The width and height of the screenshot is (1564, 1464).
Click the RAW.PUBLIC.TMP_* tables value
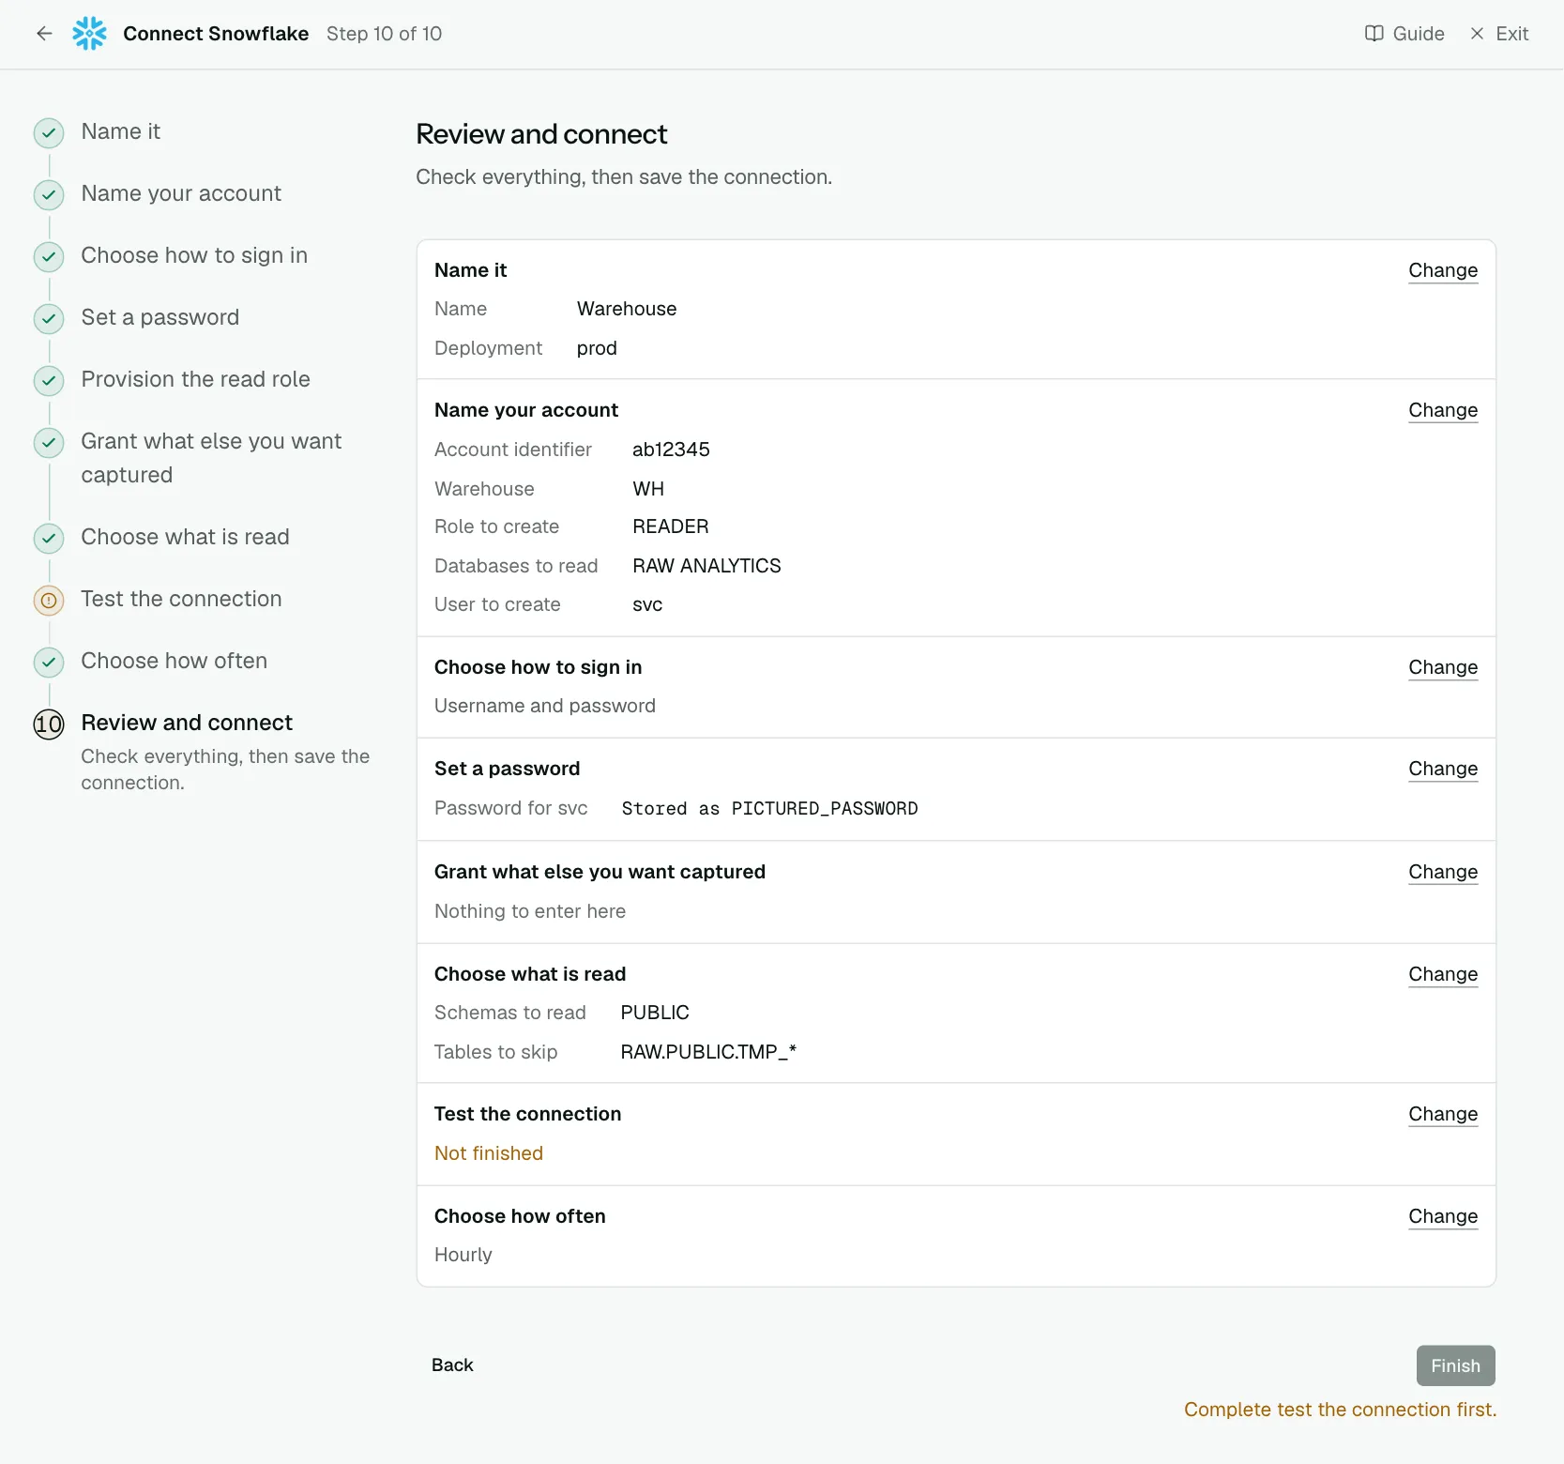click(708, 1052)
